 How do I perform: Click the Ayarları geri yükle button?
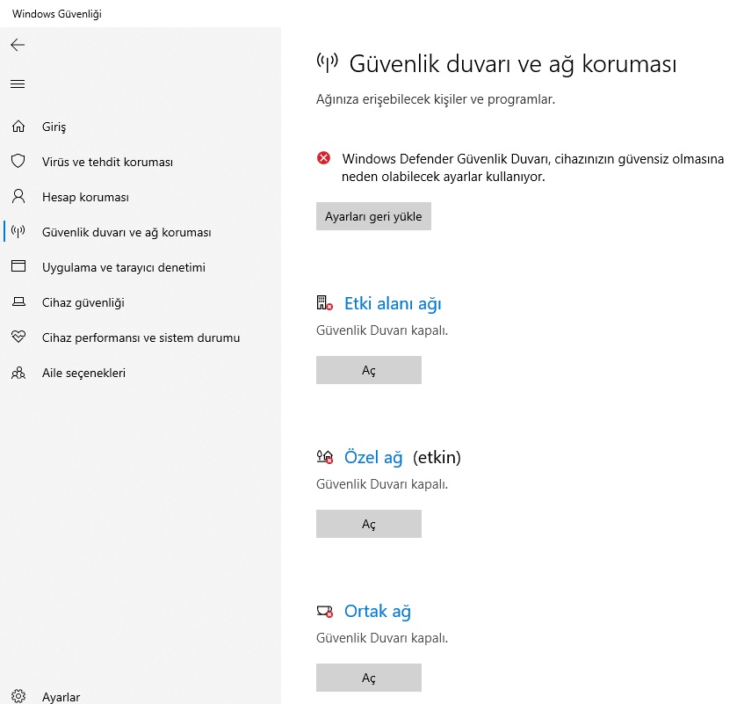pos(373,216)
